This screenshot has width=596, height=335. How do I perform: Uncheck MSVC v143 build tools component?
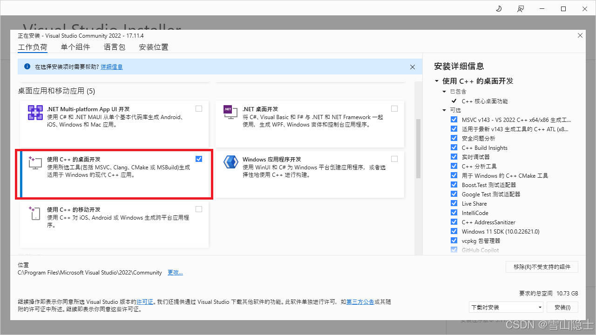[454, 120]
